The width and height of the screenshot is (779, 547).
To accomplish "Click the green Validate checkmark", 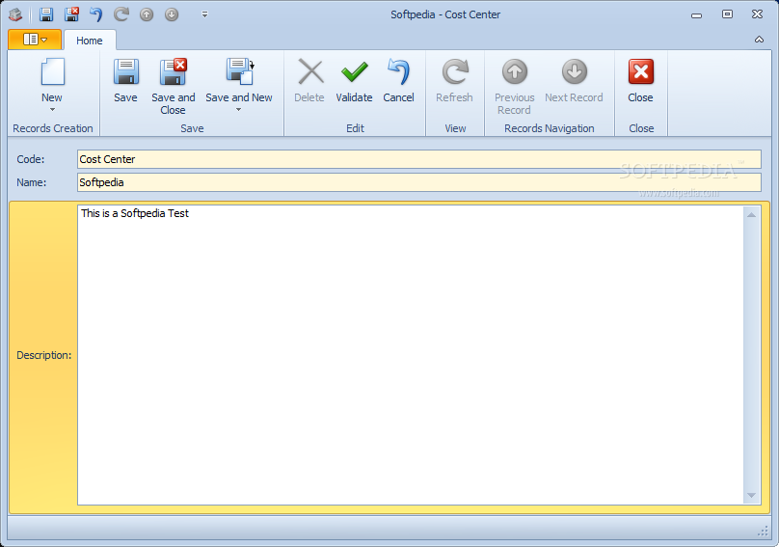I will click(354, 72).
